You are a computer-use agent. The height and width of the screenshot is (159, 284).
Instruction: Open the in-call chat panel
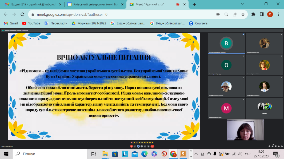(276, 146)
